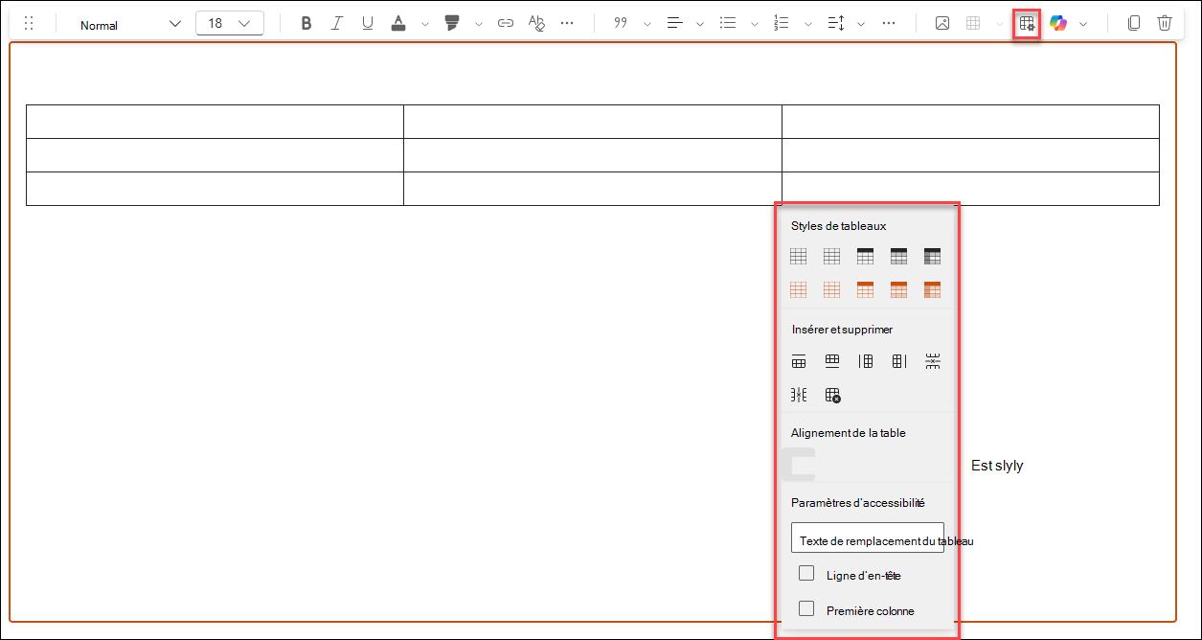Image resolution: width=1202 pixels, height=640 pixels.
Task: Insert a row above
Action: [799, 361]
